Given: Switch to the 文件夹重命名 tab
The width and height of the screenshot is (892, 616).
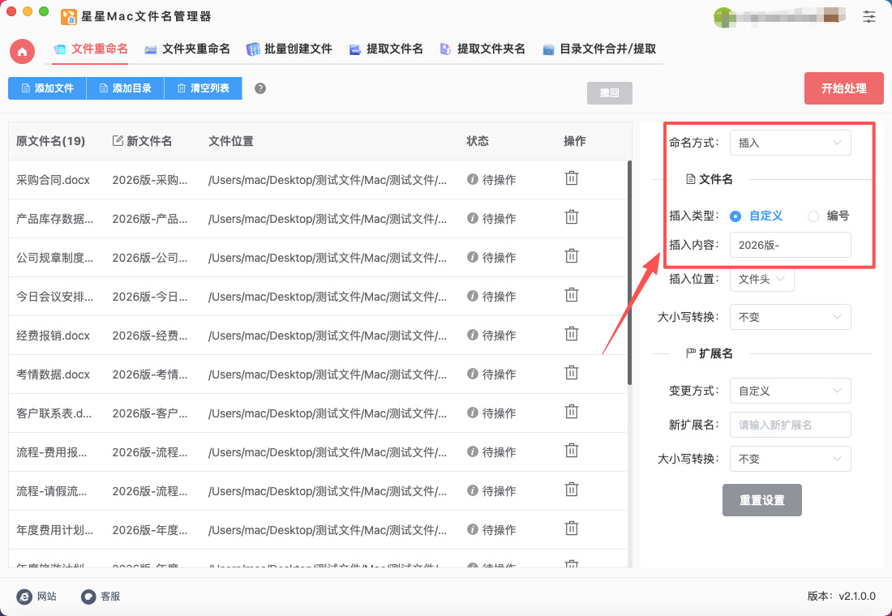Looking at the screenshot, I should coord(187,49).
